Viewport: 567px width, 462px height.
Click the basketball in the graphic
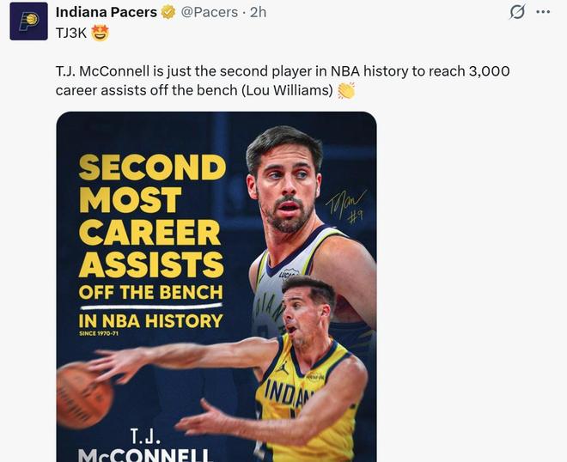coord(82,396)
